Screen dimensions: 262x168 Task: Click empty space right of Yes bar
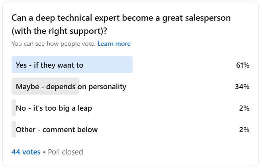click(184, 65)
